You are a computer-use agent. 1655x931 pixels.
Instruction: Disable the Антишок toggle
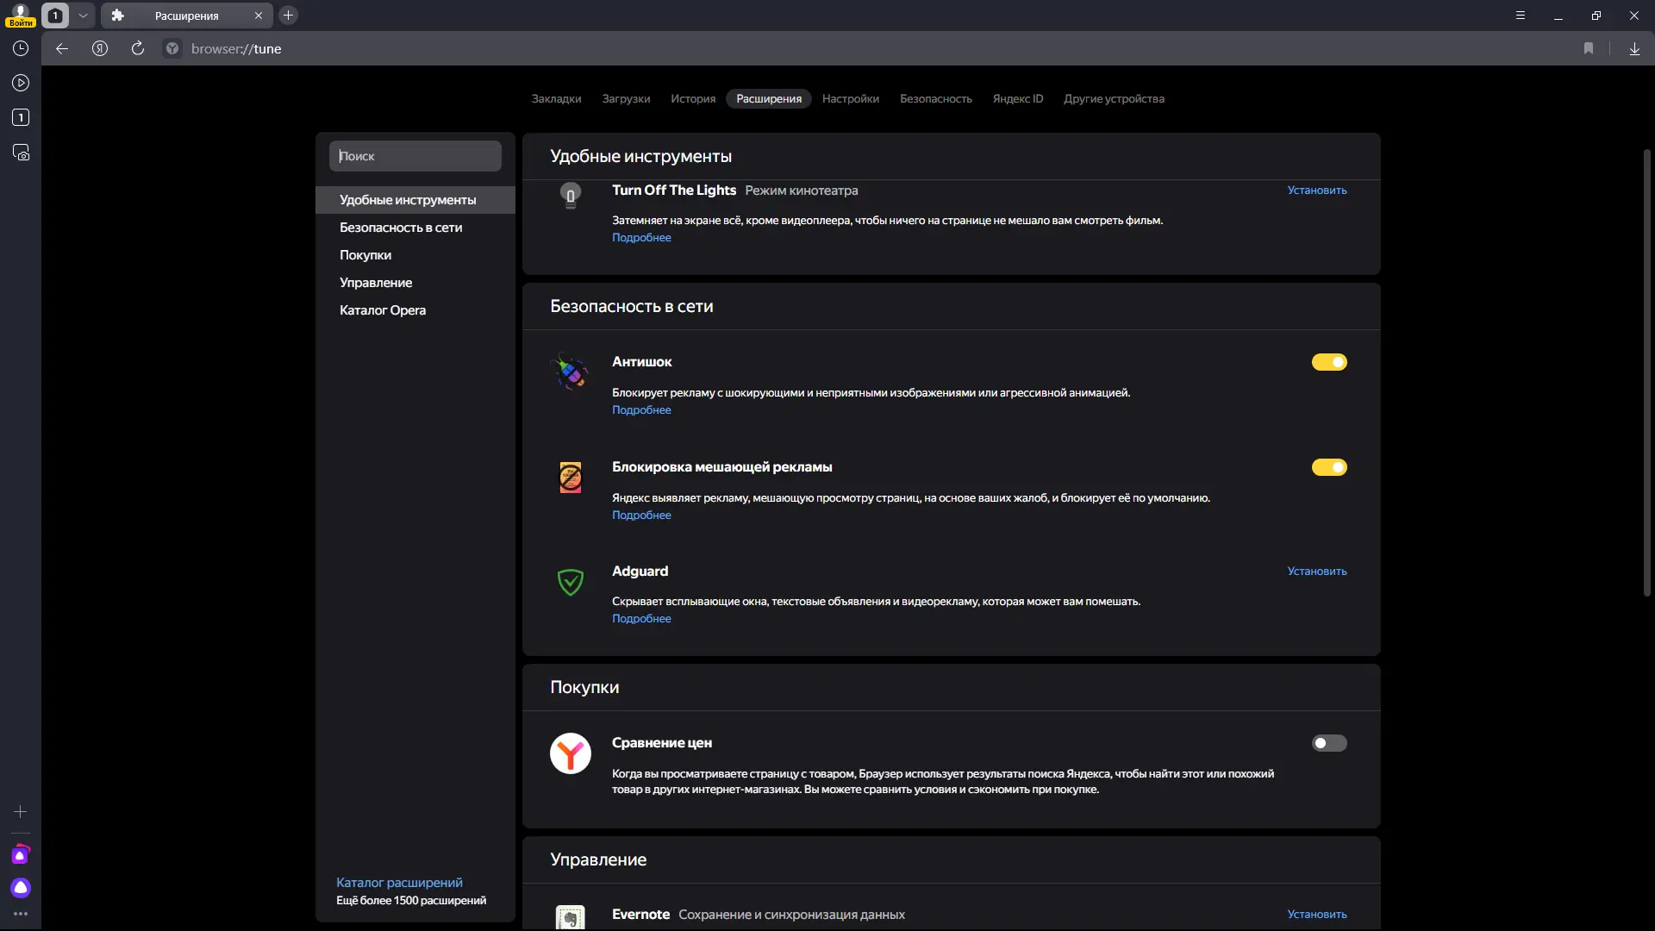(1328, 362)
